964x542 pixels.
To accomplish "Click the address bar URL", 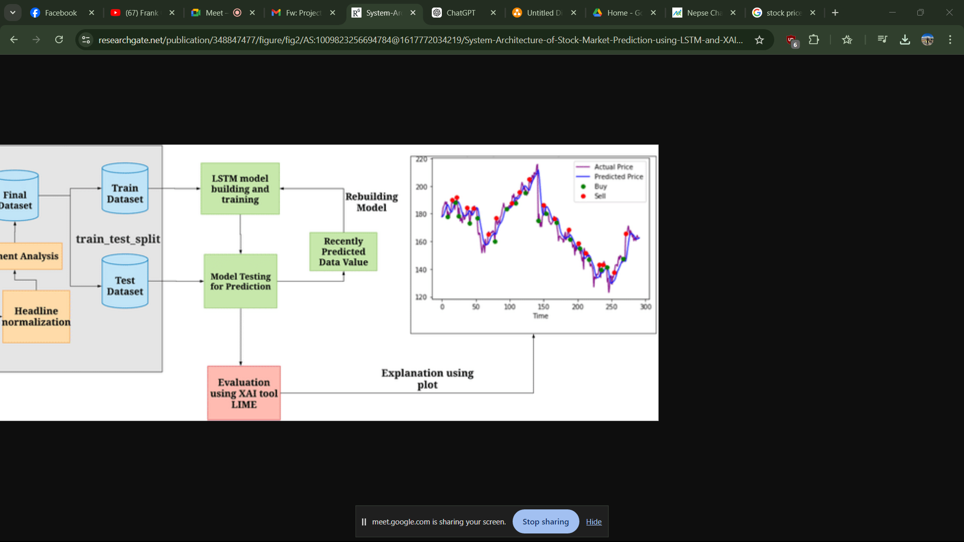I will (x=420, y=40).
